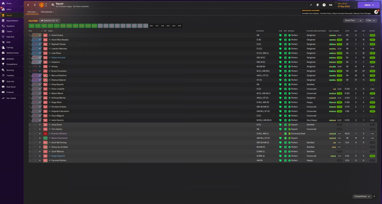Viewport: 382px width, 204px height.
Task: Open the Training sidebar icon
Action: [3, 47]
